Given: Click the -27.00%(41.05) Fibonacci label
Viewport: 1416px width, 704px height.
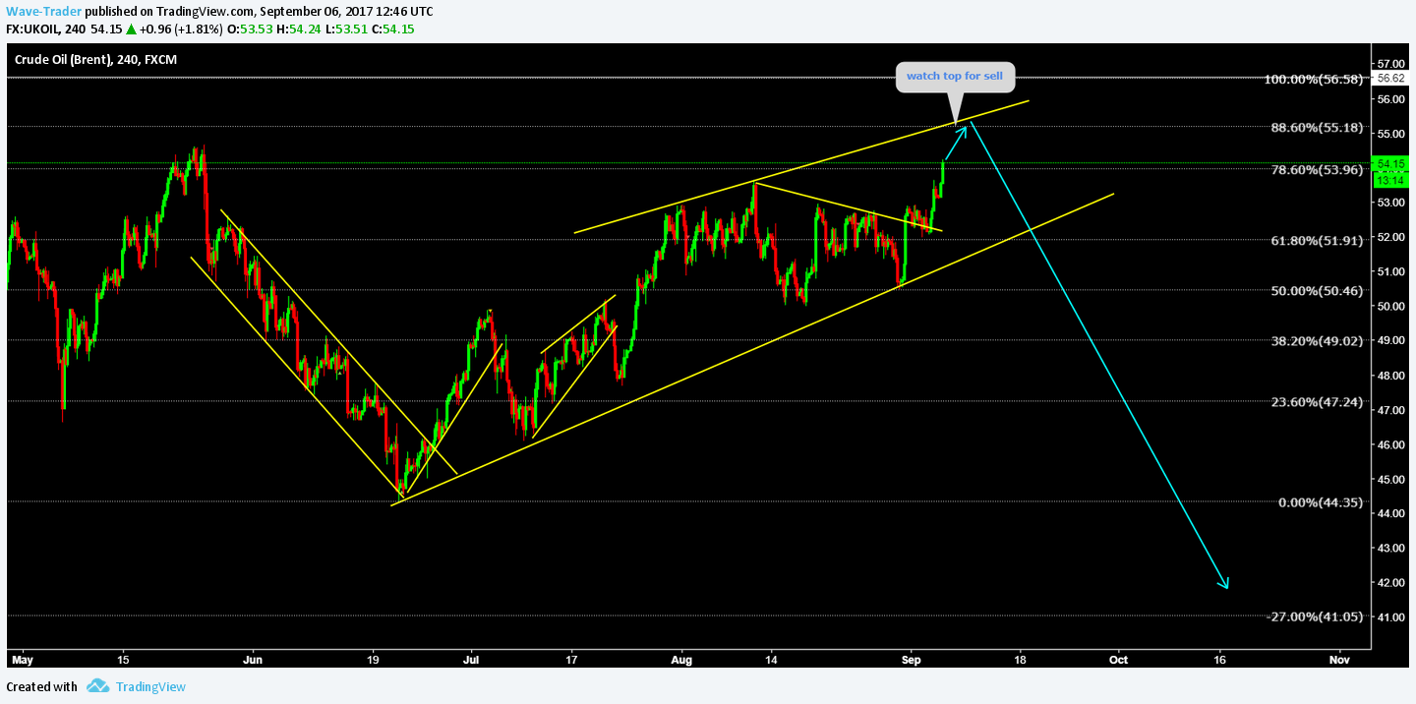Looking at the screenshot, I should pyautogui.click(x=1317, y=616).
